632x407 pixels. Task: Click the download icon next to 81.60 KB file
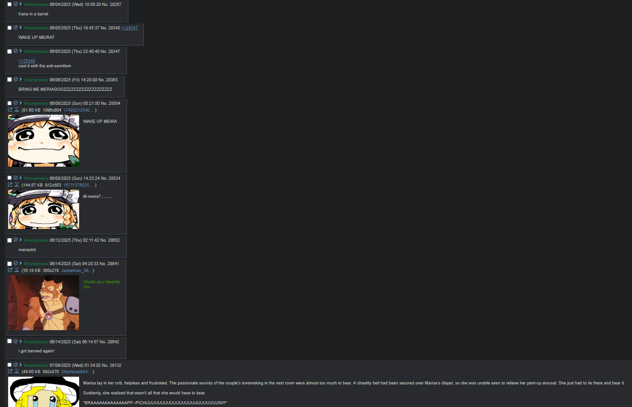[x=17, y=110]
